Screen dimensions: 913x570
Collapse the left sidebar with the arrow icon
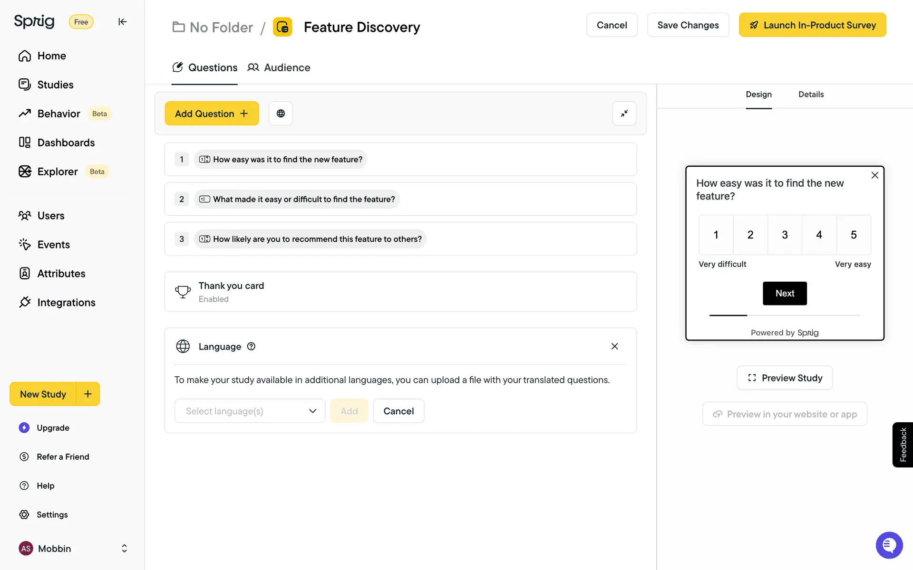122,22
